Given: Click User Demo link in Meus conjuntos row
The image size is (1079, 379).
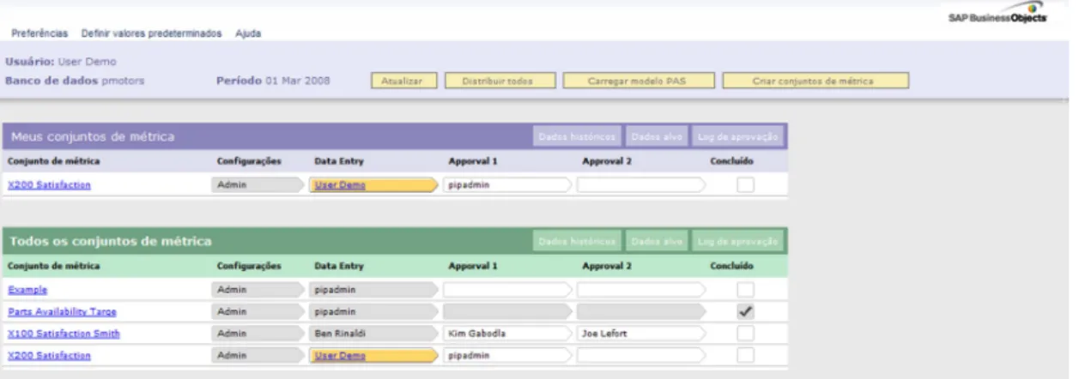Looking at the screenshot, I should 340,185.
